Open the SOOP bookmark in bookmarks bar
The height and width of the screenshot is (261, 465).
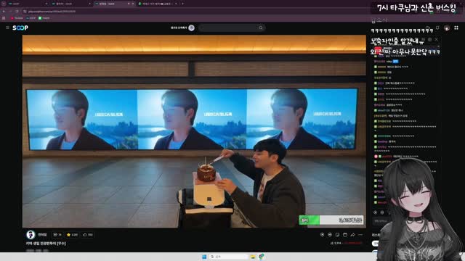click(x=31, y=18)
